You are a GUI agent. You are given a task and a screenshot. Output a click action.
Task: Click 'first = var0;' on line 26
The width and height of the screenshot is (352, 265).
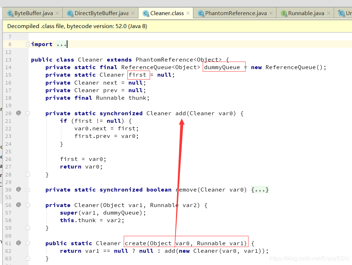pyautogui.click(x=83, y=159)
